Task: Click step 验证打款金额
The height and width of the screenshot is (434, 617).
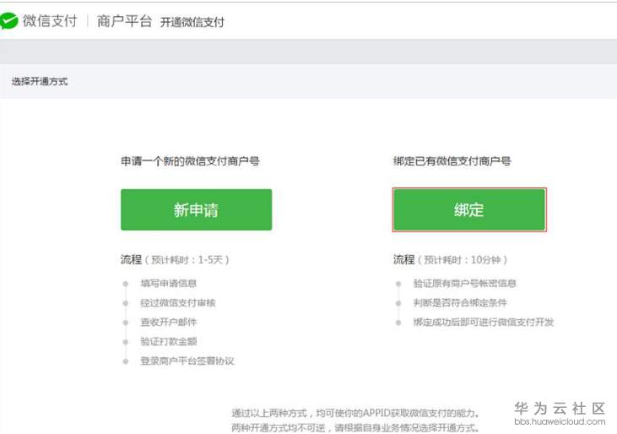Action: point(169,341)
